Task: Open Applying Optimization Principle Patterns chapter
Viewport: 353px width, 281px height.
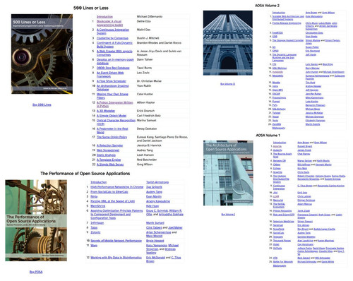Action: (116, 215)
